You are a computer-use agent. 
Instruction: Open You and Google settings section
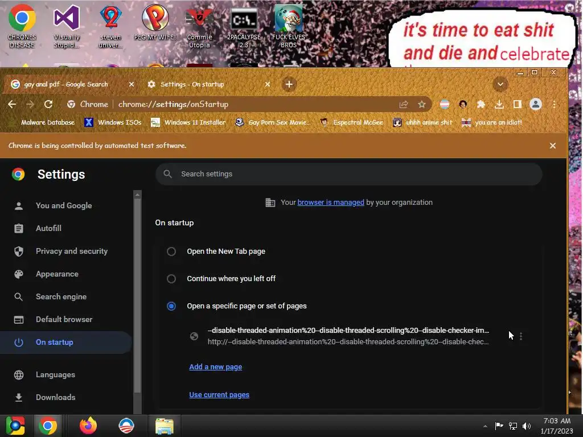(x=65, y=205)
